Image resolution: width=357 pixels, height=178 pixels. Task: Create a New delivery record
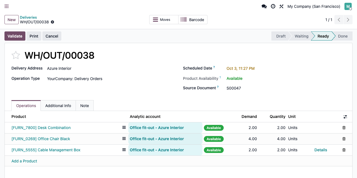(x=11, y=20)
